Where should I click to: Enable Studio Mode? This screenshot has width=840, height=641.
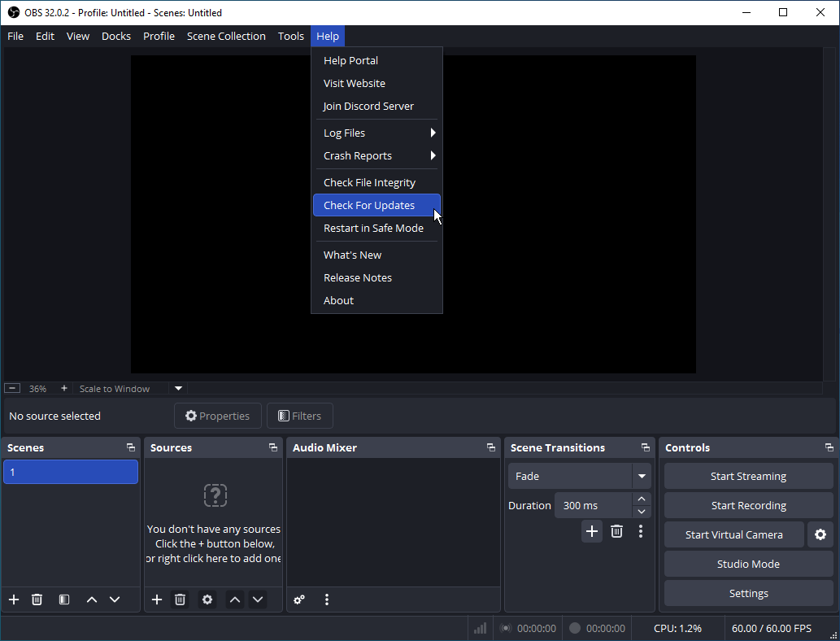[x=747, y=564]
